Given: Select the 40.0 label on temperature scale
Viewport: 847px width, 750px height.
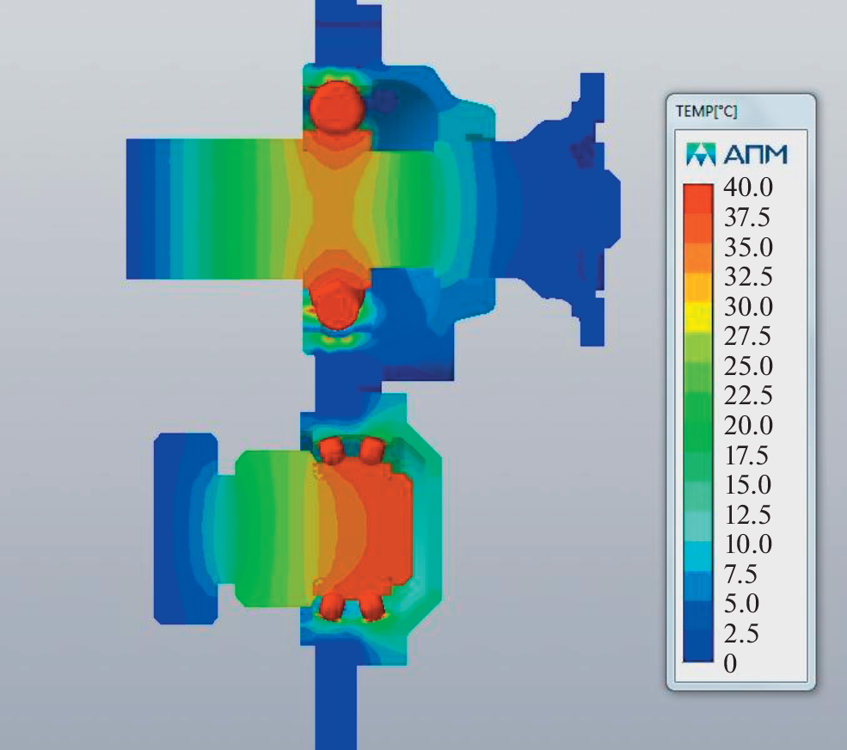Looking at the screenshot, I should (749, 187).
